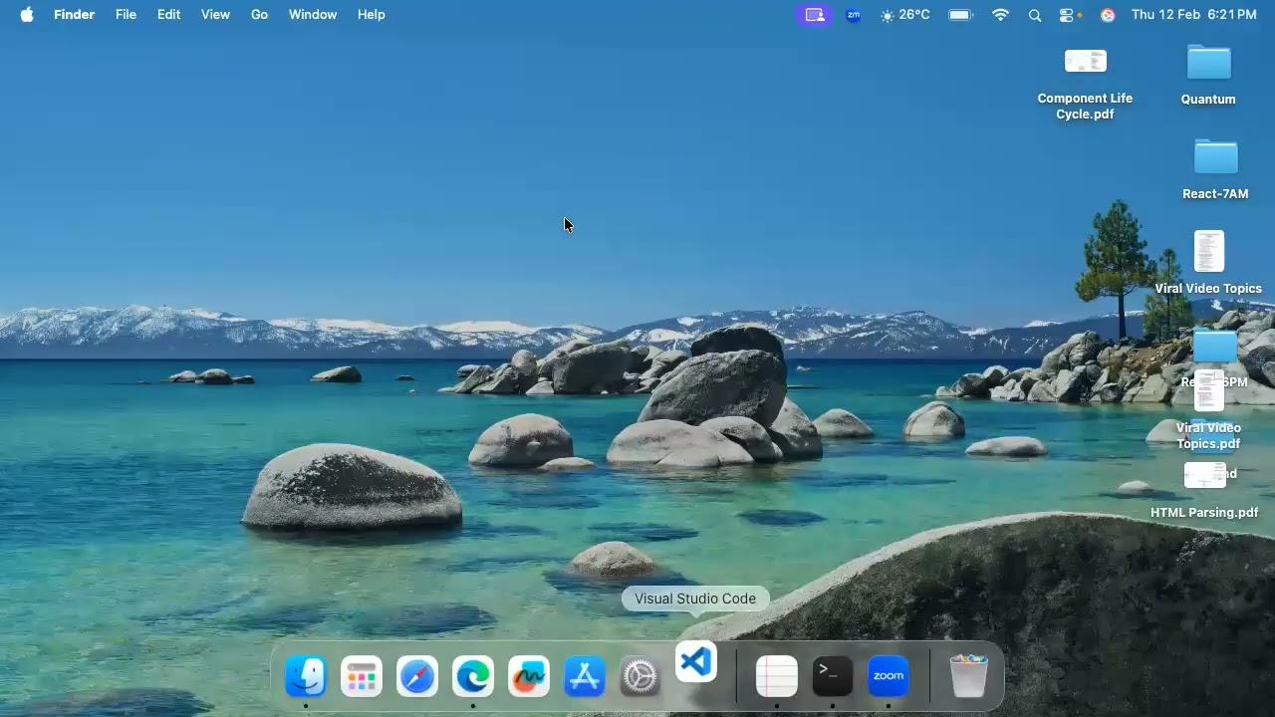Open the View menu

click(x=215, y=15)
